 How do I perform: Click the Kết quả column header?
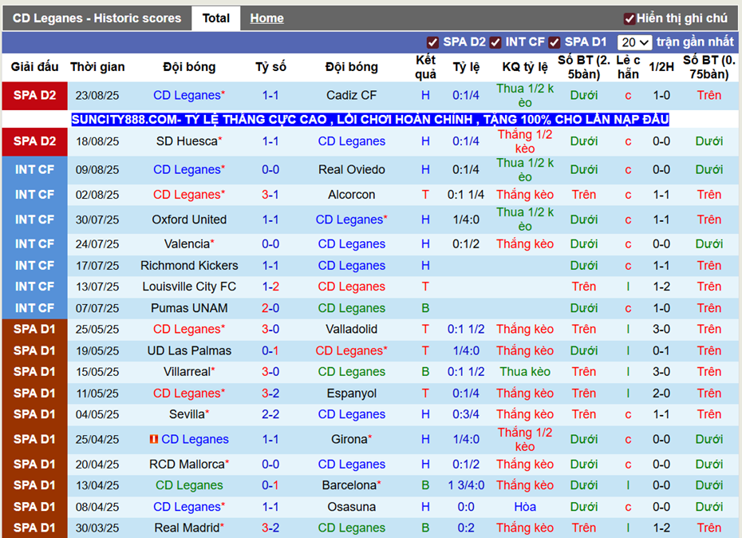(x=425, y=67)
